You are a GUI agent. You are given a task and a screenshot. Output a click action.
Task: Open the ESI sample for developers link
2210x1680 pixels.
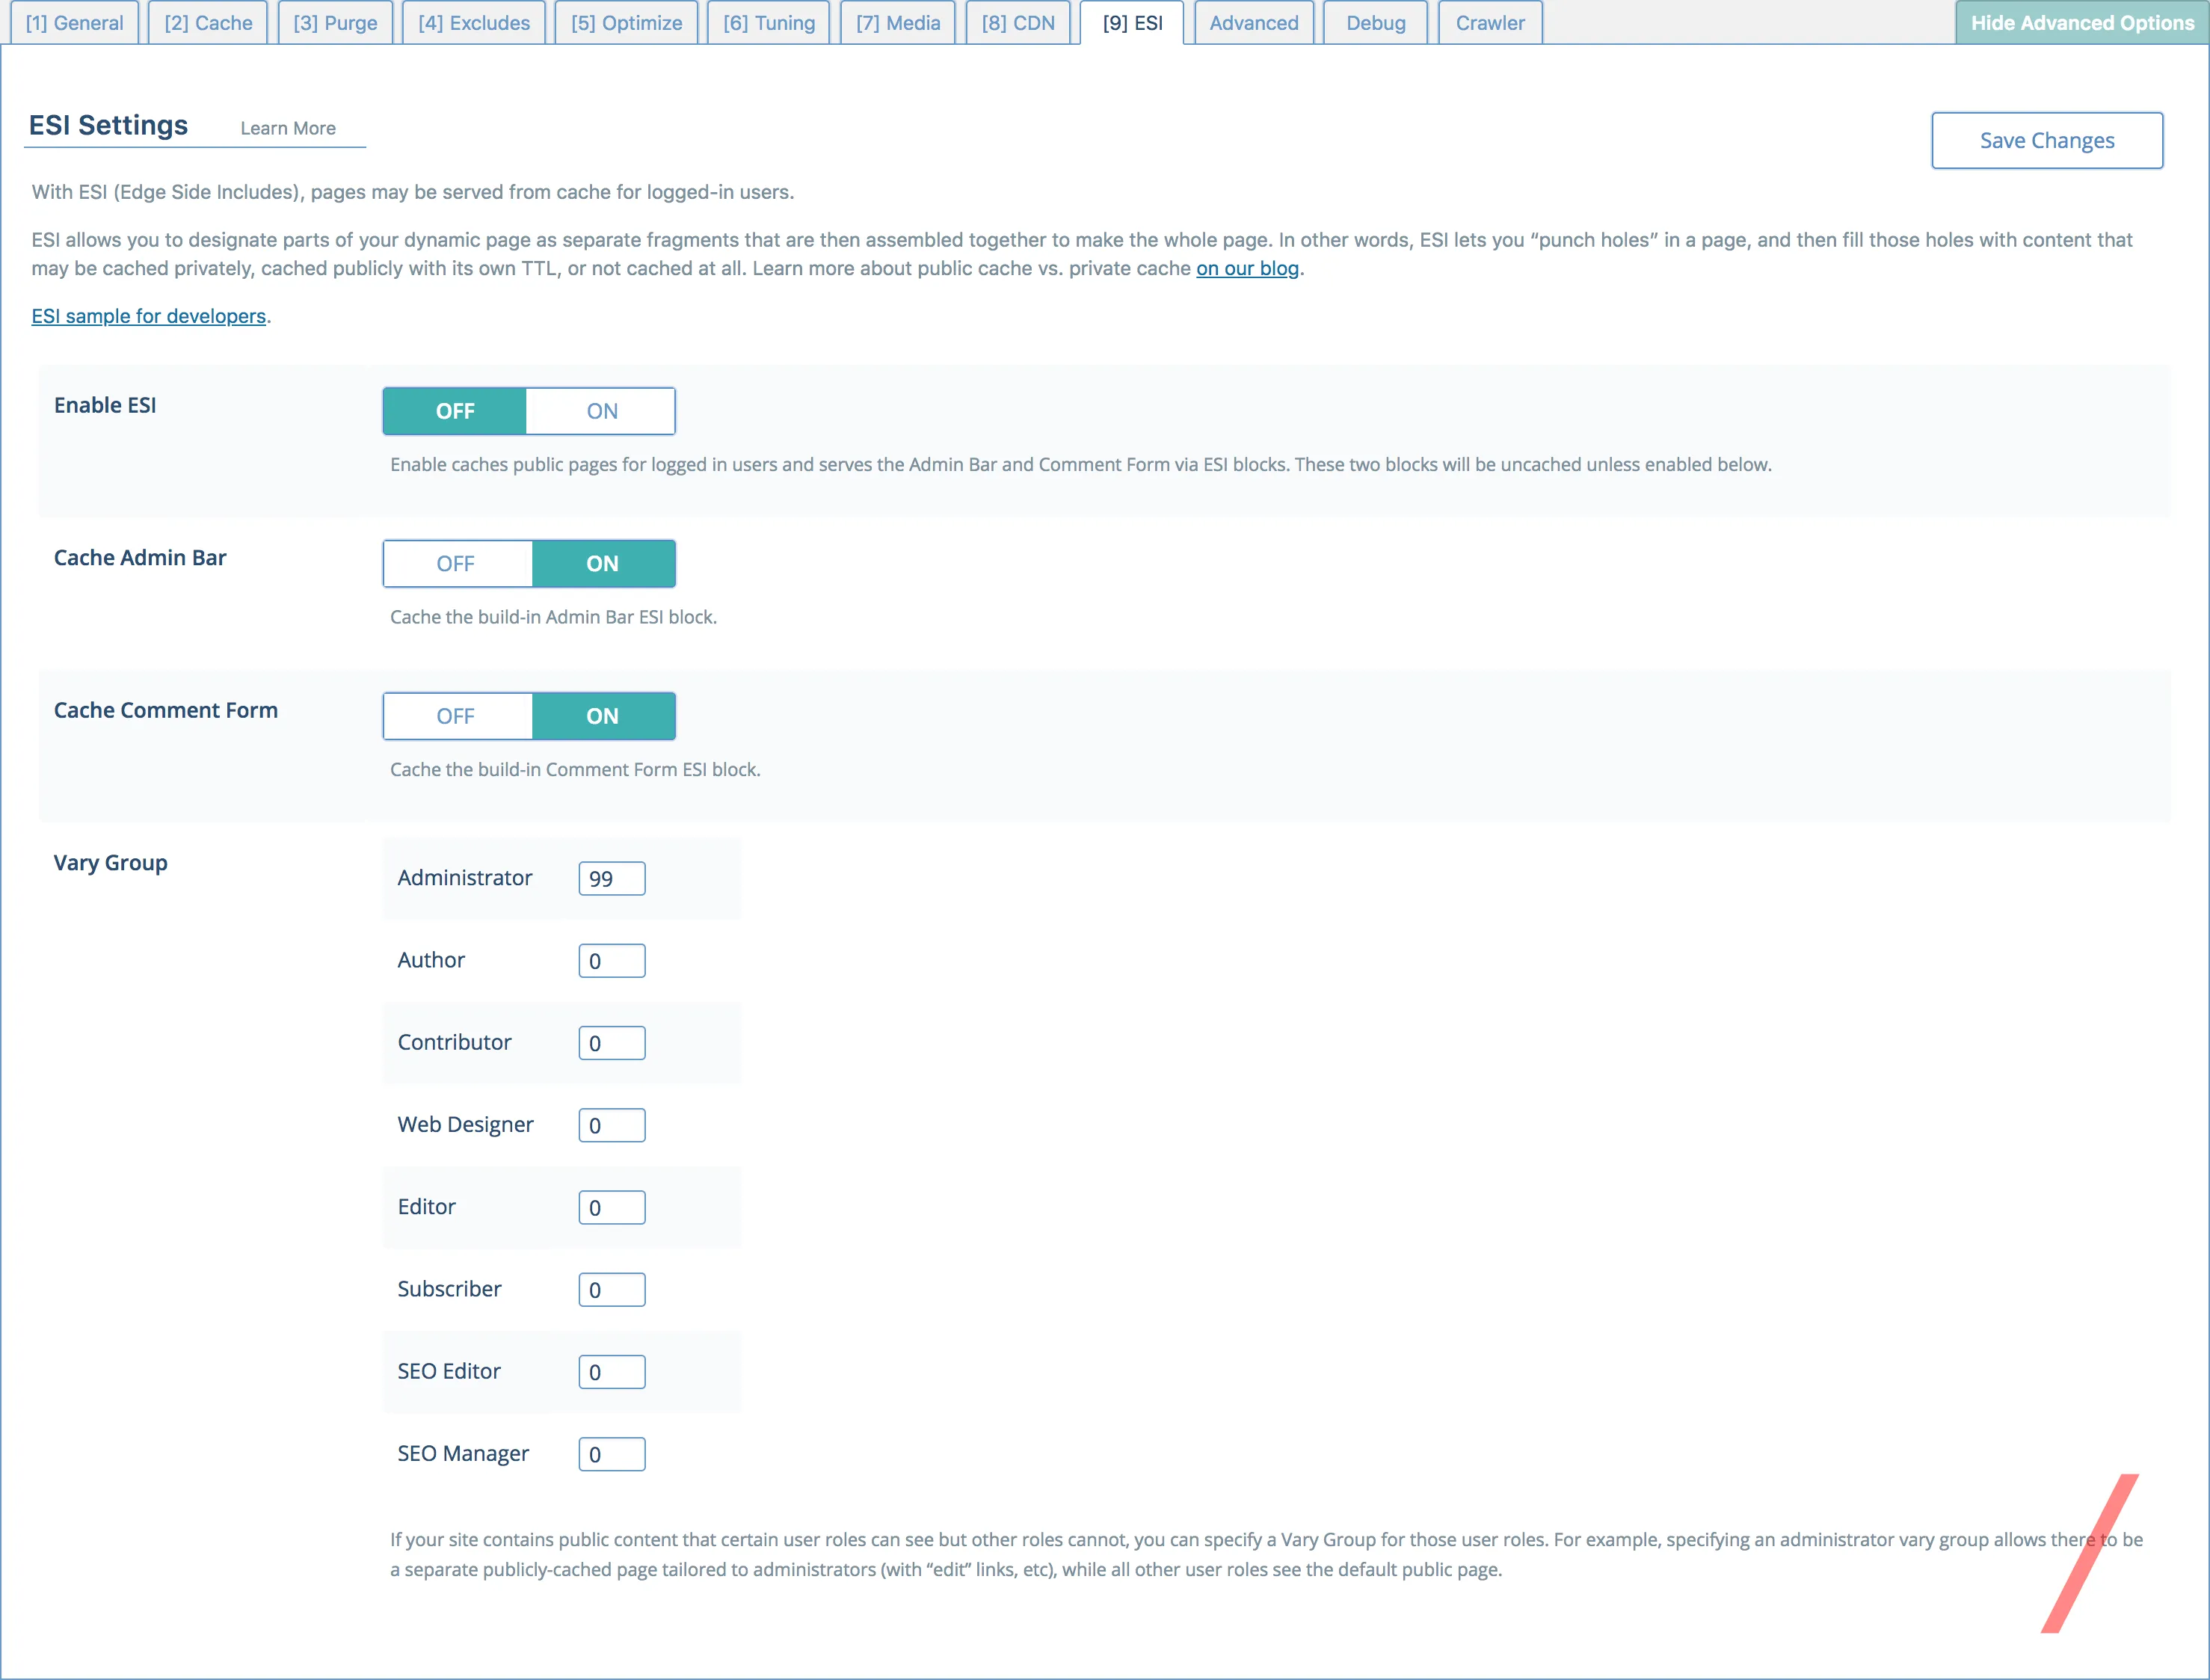coord(148,316)
